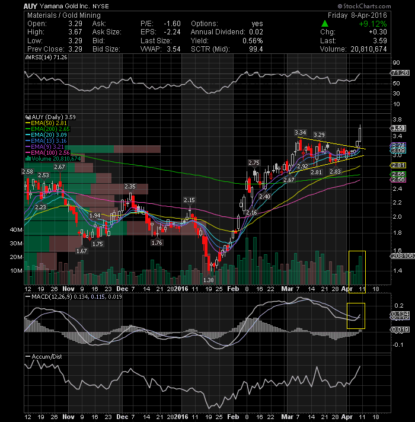Click the 1.38 January low label
This screenshot has height=422, width=415.
[208, 280]
